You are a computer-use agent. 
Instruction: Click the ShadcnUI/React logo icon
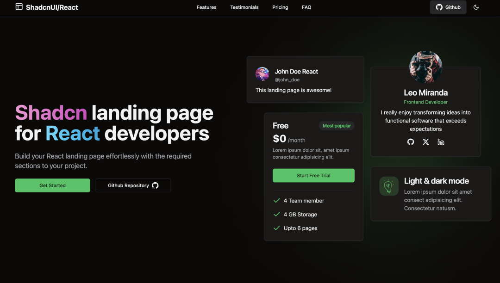pyautogui.click(x=19, y=6)
